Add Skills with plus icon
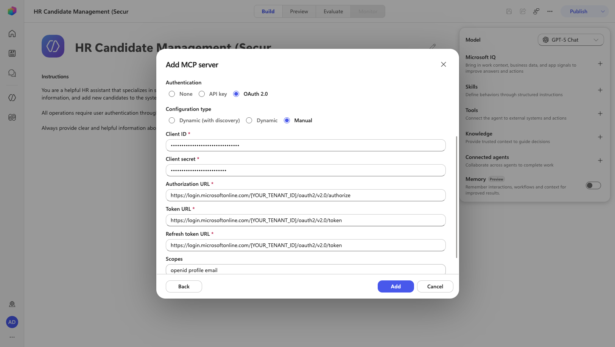The height and width of the screenshot is (347, 615). (x=600, y=90)
